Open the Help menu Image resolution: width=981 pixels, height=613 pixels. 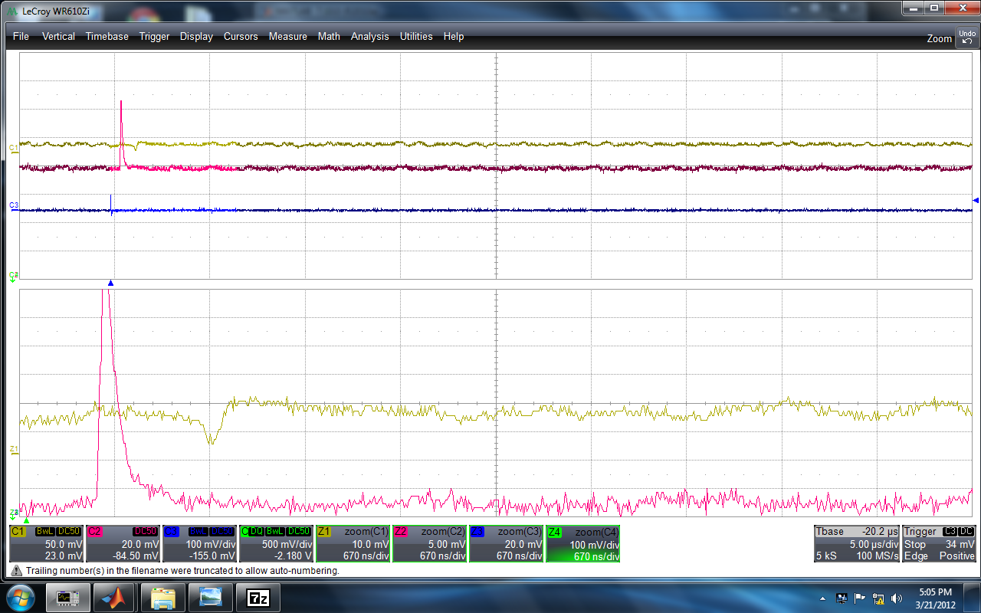454,36
